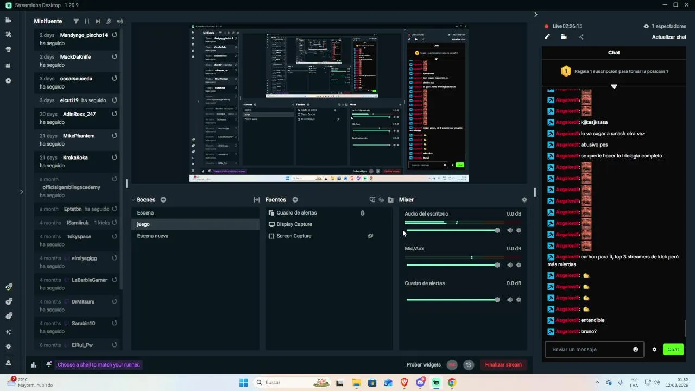Mute Mic/Aux in mixer
Image resolution: width=695 pixels, height=391 pixels.
(x=509, y=265)
